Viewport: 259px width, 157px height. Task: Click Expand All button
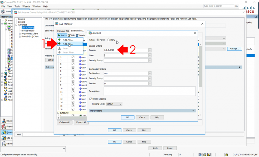(x=81, y=122)
